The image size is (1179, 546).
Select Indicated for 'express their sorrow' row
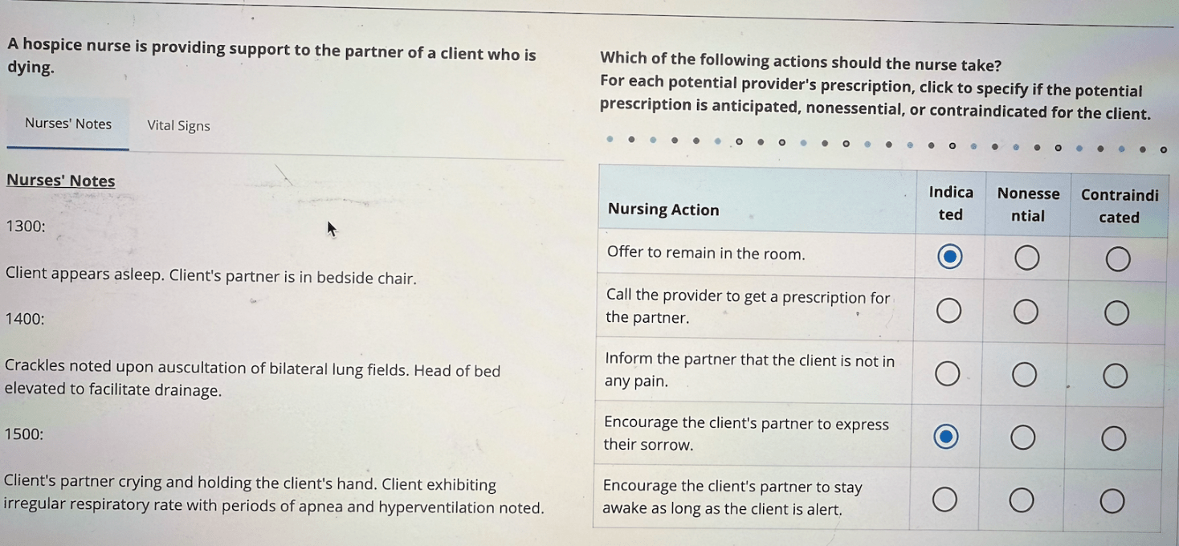pyautogui.click(x=947, y=437)
